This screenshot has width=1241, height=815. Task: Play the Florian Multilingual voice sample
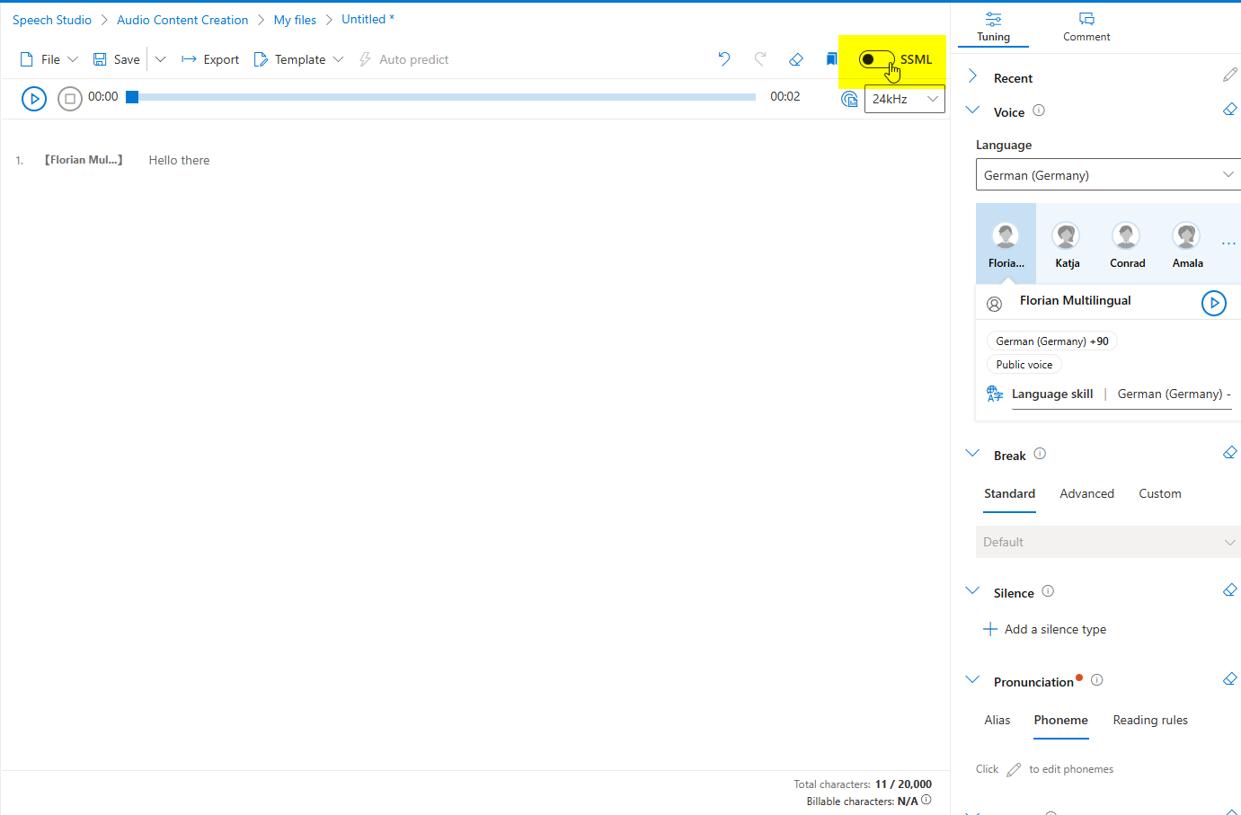(x=1214, y=303)
